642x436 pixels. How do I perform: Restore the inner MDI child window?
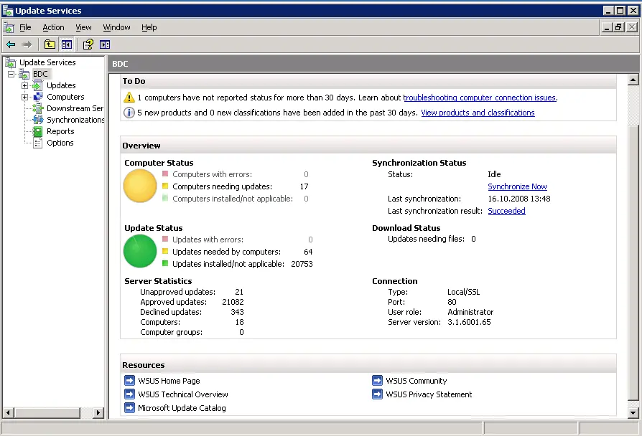tap(619, 27)
